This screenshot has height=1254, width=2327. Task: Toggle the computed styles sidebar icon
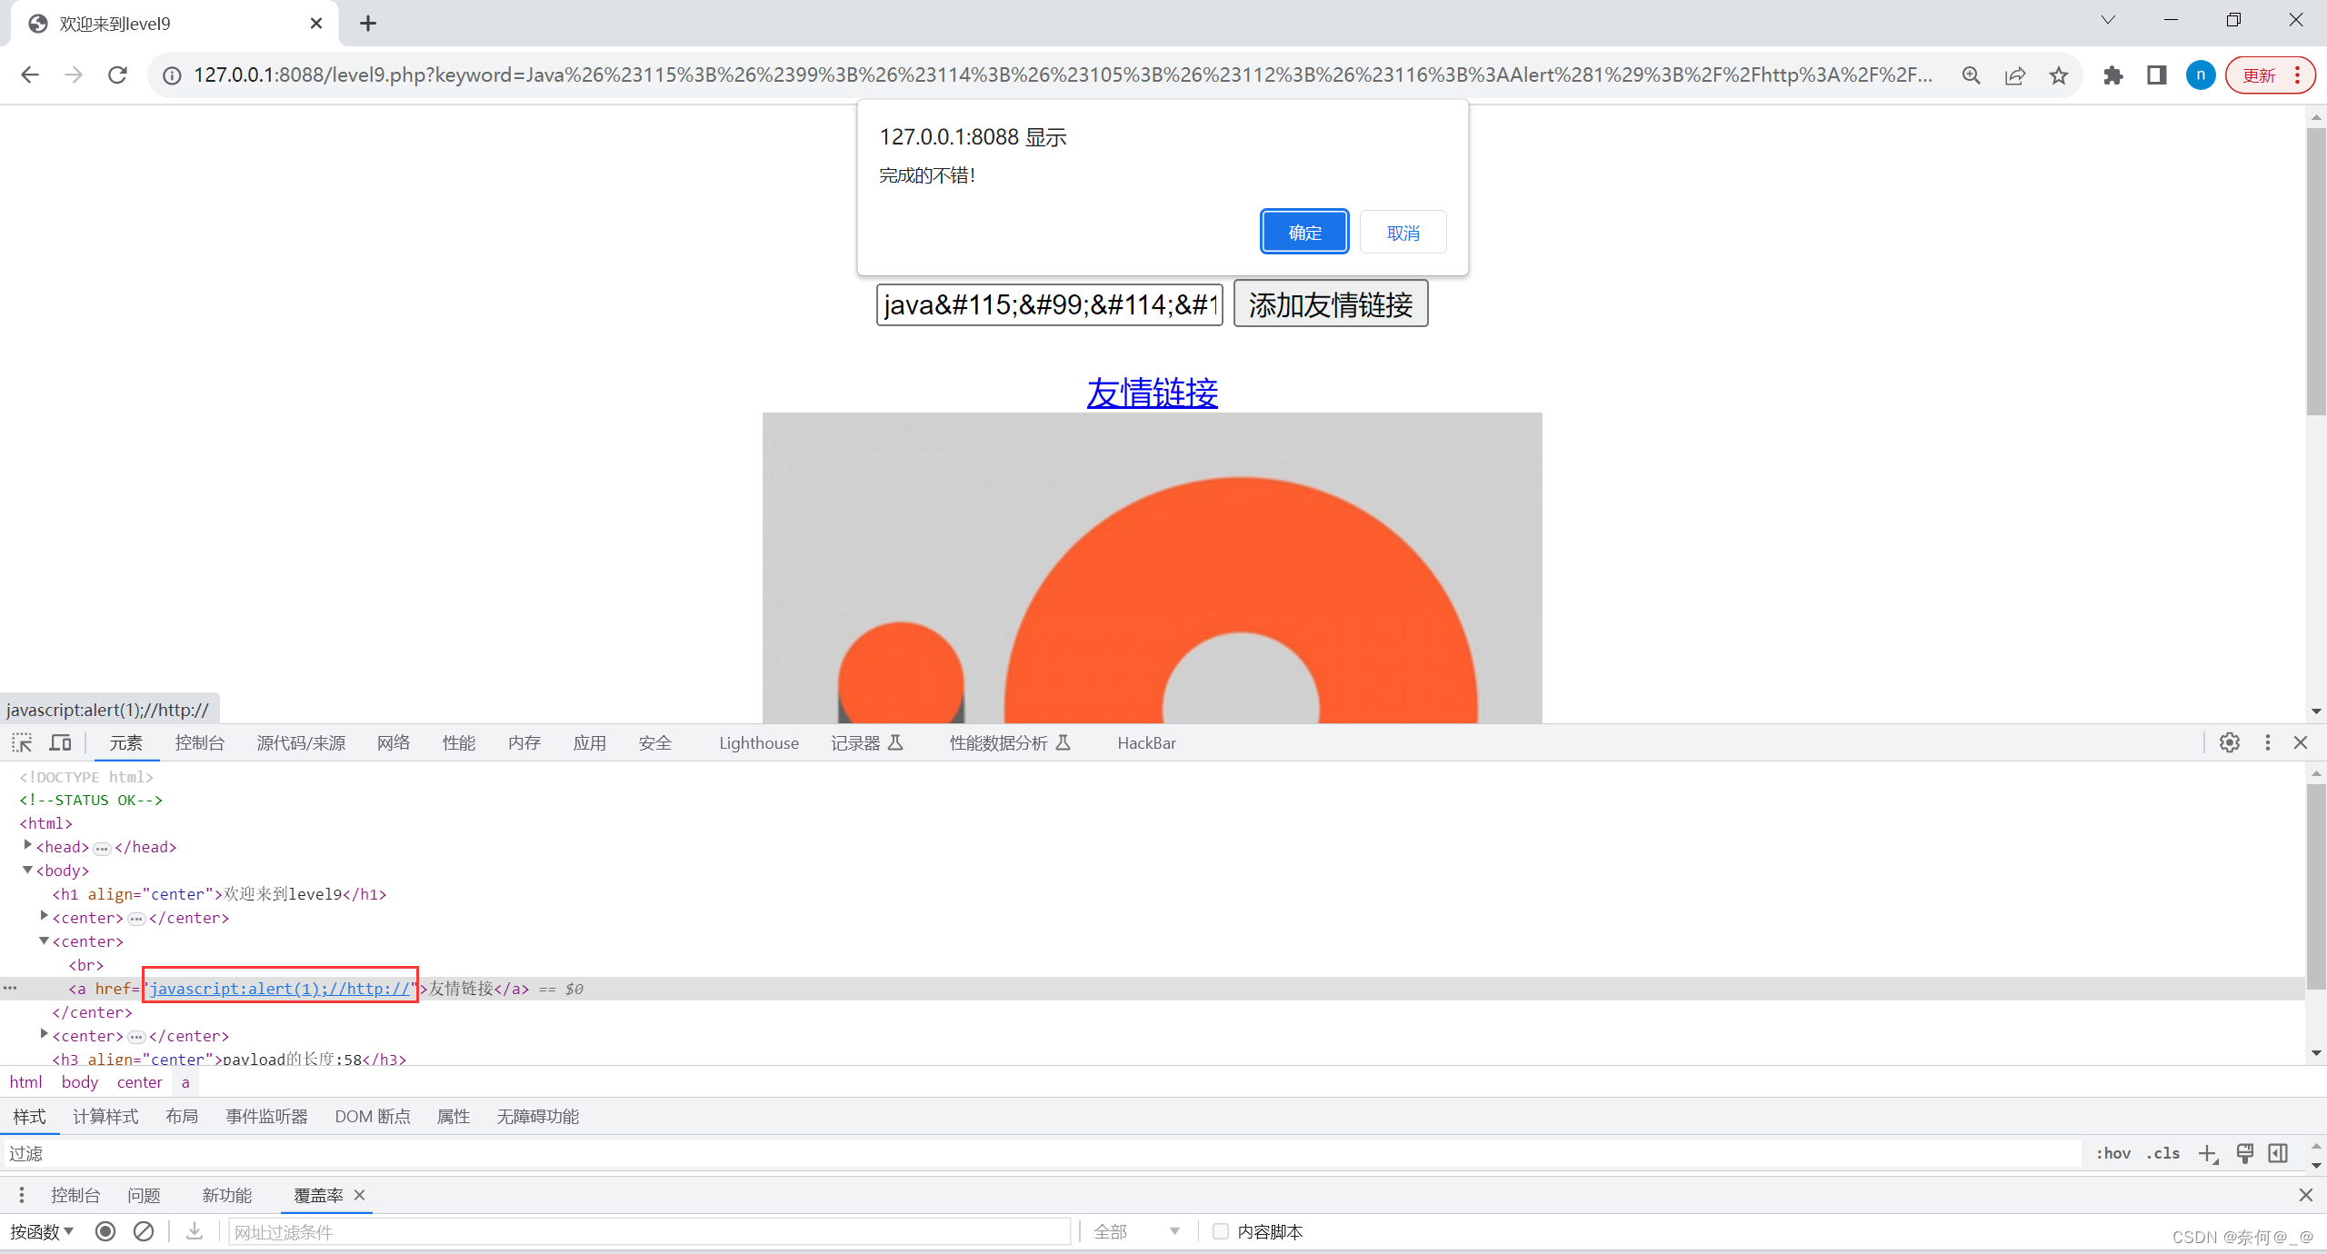coord(2279,1154)
